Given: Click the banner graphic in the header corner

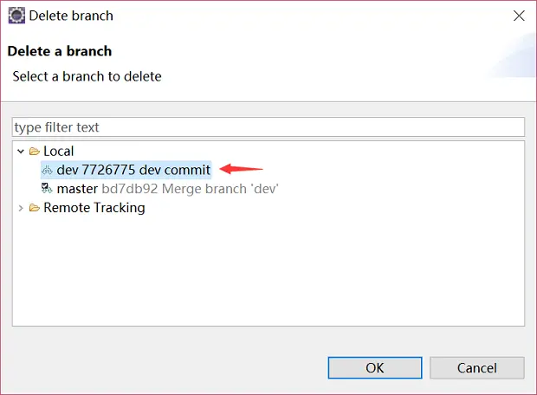Looking at the screenshot, I should [511, 56].
